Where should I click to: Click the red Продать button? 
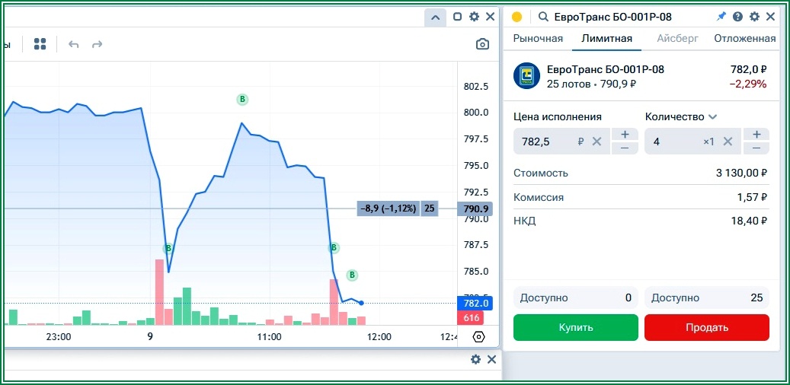[707, 328]
